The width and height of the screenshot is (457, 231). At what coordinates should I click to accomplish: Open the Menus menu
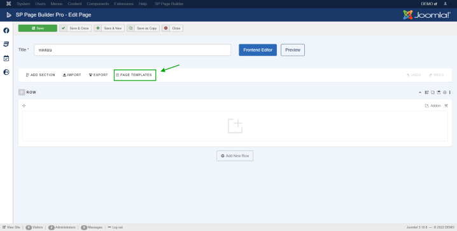pyautogui.click(x=57, y=4)
